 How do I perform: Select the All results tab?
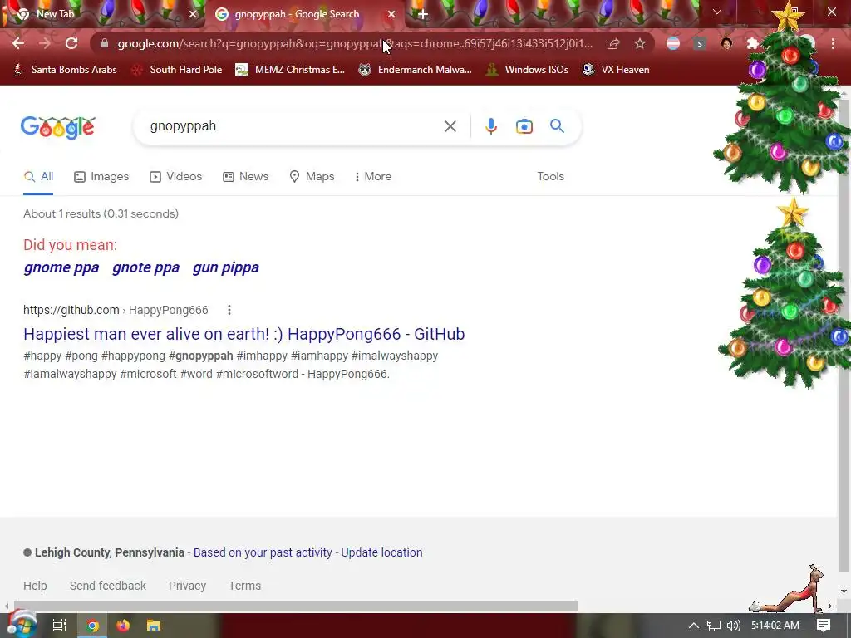point(38,176)
